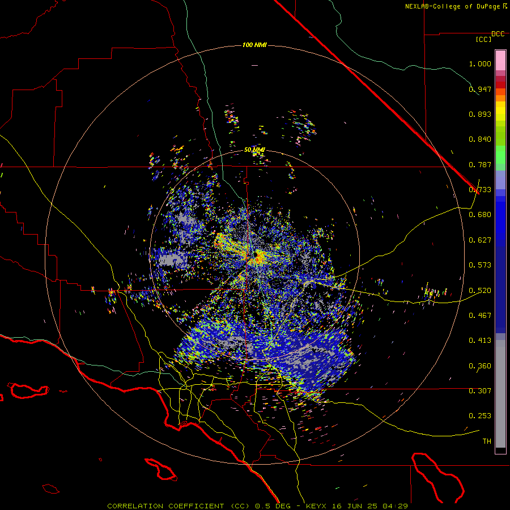
Task: Click the 0.520 scale value
Action: coord(480,291)
